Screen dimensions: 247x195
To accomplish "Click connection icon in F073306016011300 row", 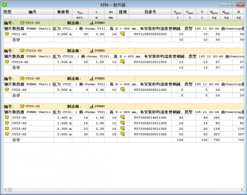I will (x=123, y=123).
